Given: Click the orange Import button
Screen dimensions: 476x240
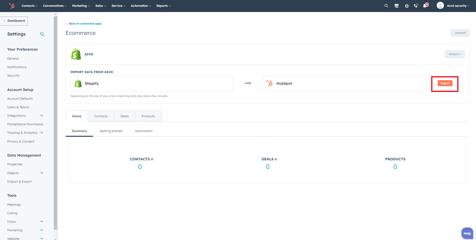Looking at the screenshot, I should point(445,83).
